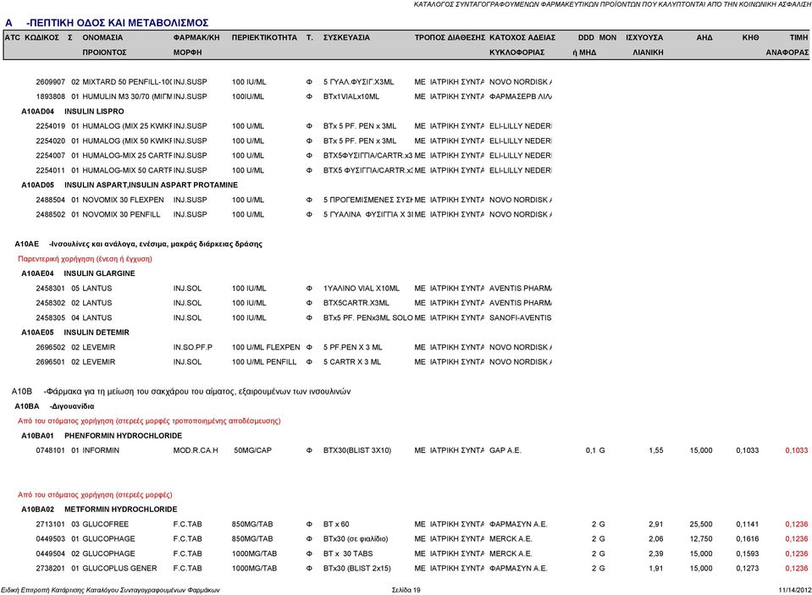The image size is (812, 595).
Task: Click the "50MG/CAP" strength text
Action: coord(252,450)
